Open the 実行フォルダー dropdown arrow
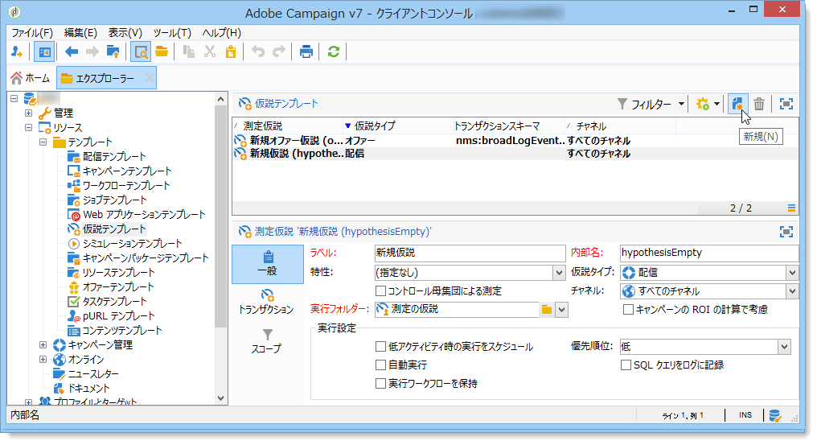817x445 pixels. [561, 309]
